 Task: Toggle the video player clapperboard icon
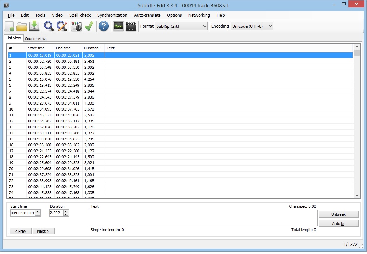pyautogui.click(x=131, y=27)
